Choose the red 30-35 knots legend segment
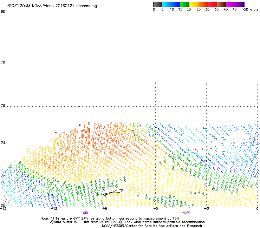The width and height of the screenshot is (260, 228). [x=212, y=4]
